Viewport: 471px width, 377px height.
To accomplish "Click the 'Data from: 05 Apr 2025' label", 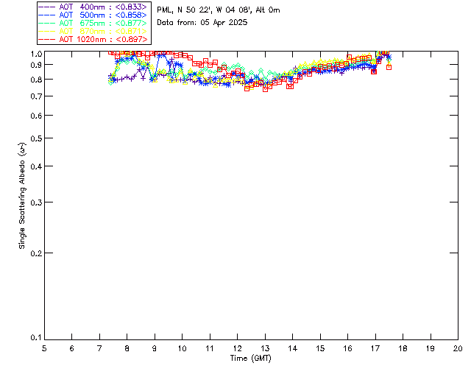I will pos(202,23).
